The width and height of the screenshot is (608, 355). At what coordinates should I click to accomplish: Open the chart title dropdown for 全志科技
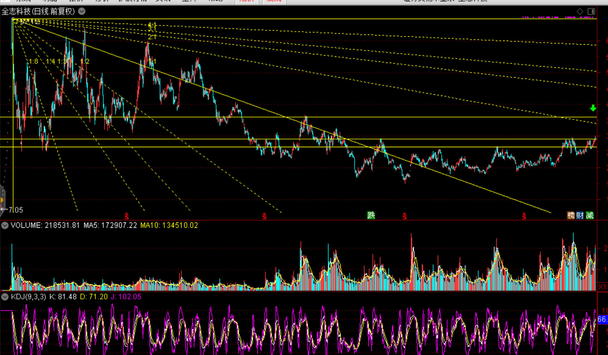coord(82,11)
